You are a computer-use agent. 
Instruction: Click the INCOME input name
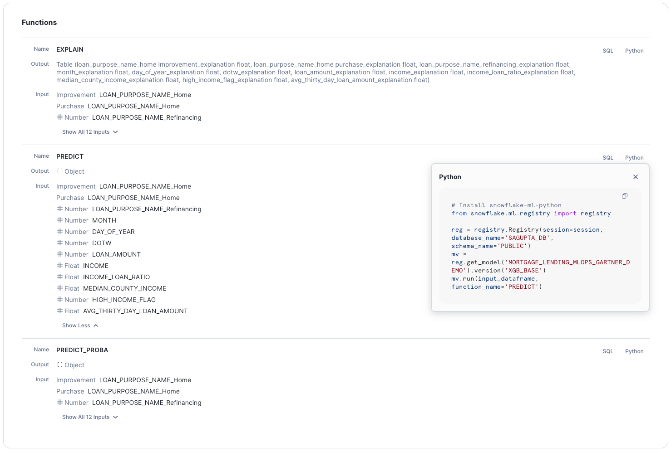pyautogui.click(x=96, y=266)
